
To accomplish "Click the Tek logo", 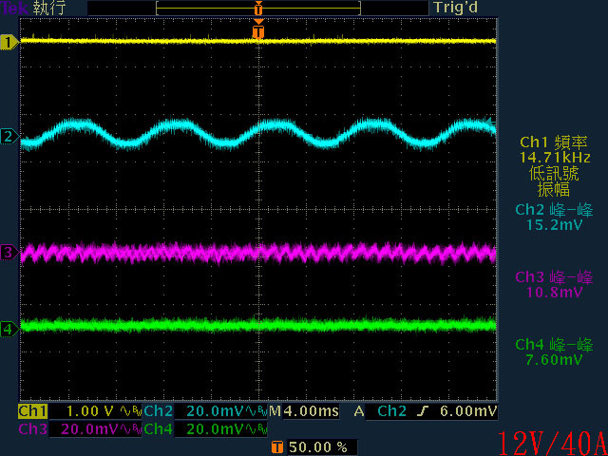I will 14,8.
